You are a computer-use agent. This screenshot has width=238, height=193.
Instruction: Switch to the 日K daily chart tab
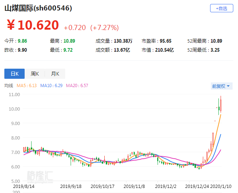point(14,74)
